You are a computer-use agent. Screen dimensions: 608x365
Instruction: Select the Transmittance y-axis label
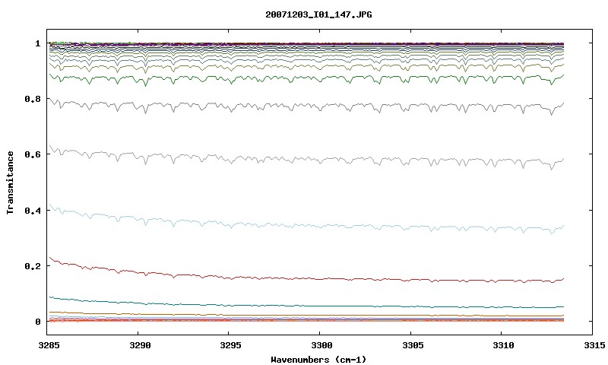click(10, 182)
